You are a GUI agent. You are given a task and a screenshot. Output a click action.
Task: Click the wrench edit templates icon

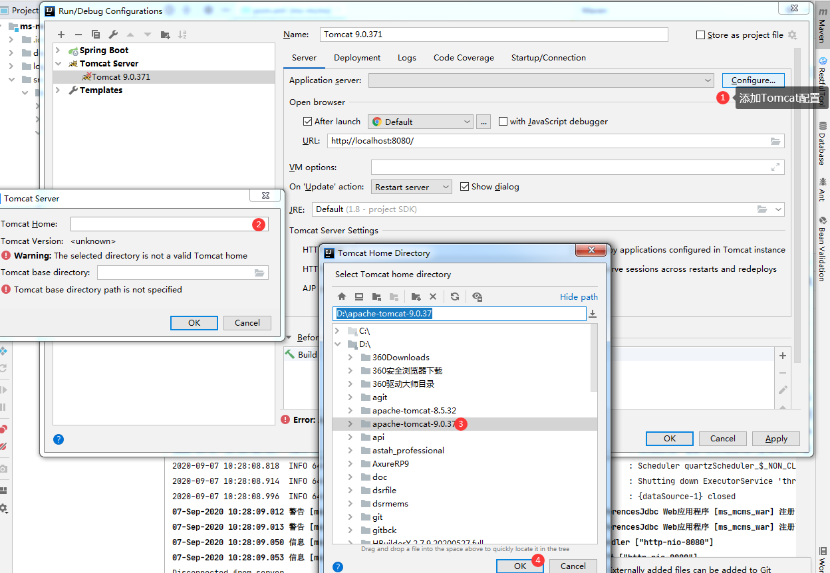[113, 35]
